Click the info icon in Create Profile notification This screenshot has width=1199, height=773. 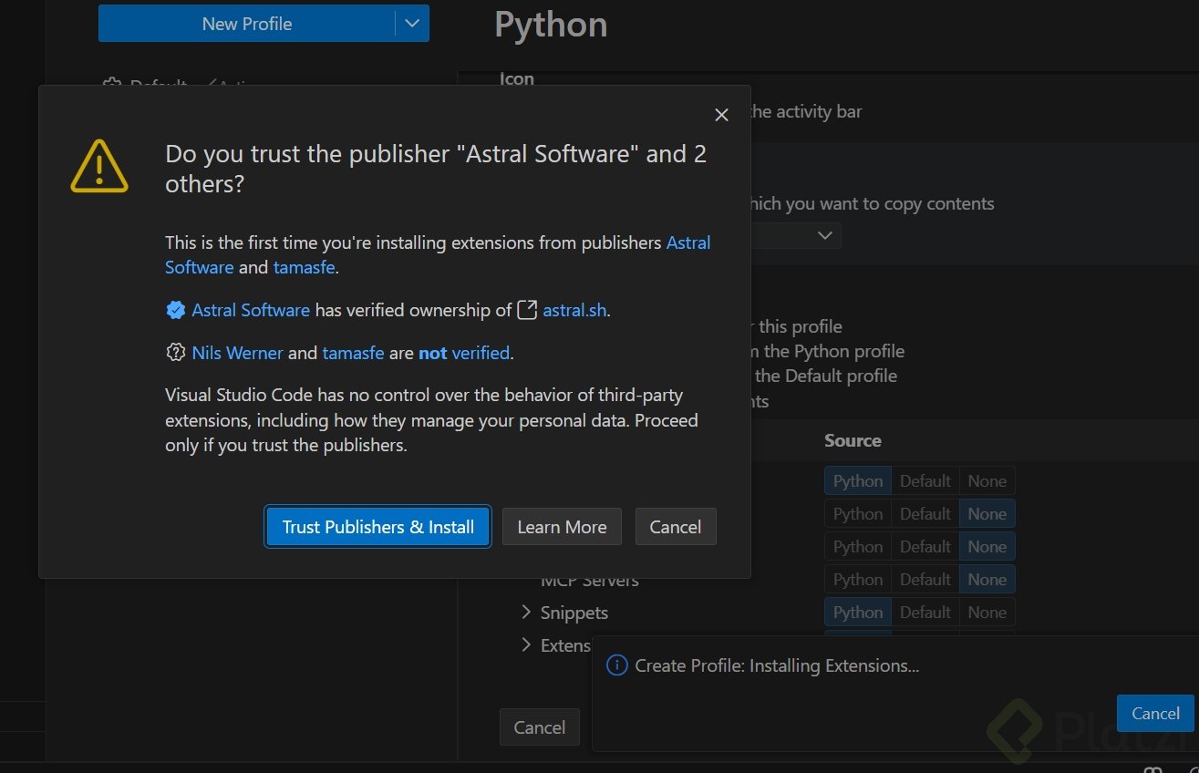(617, 665)
